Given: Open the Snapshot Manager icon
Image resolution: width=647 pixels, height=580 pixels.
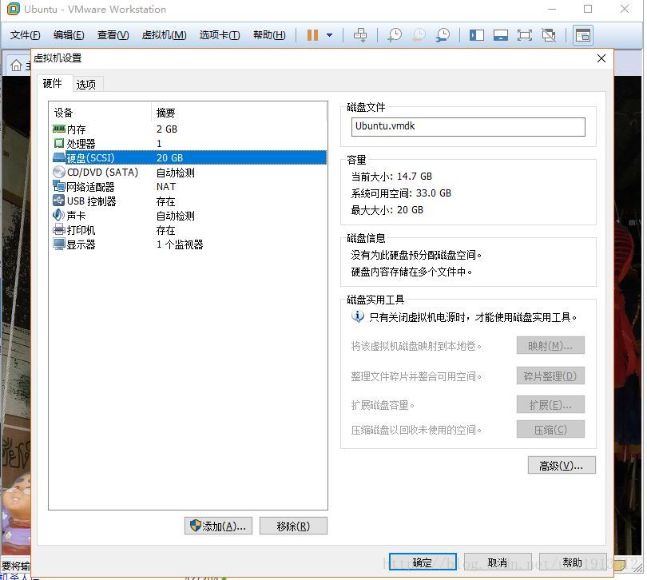Looking at the screenshot, I should (444, 34).
